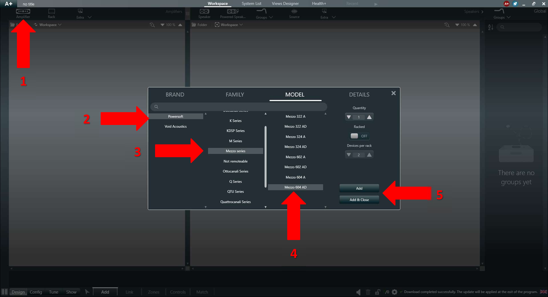Click the Amplifier tool icon
This screenshot has width=548, height=297.
[x=23, y=11]
